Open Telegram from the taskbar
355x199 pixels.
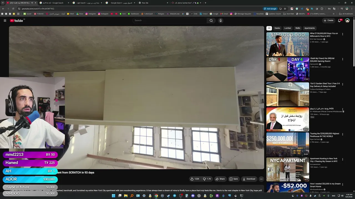(174, 196)
